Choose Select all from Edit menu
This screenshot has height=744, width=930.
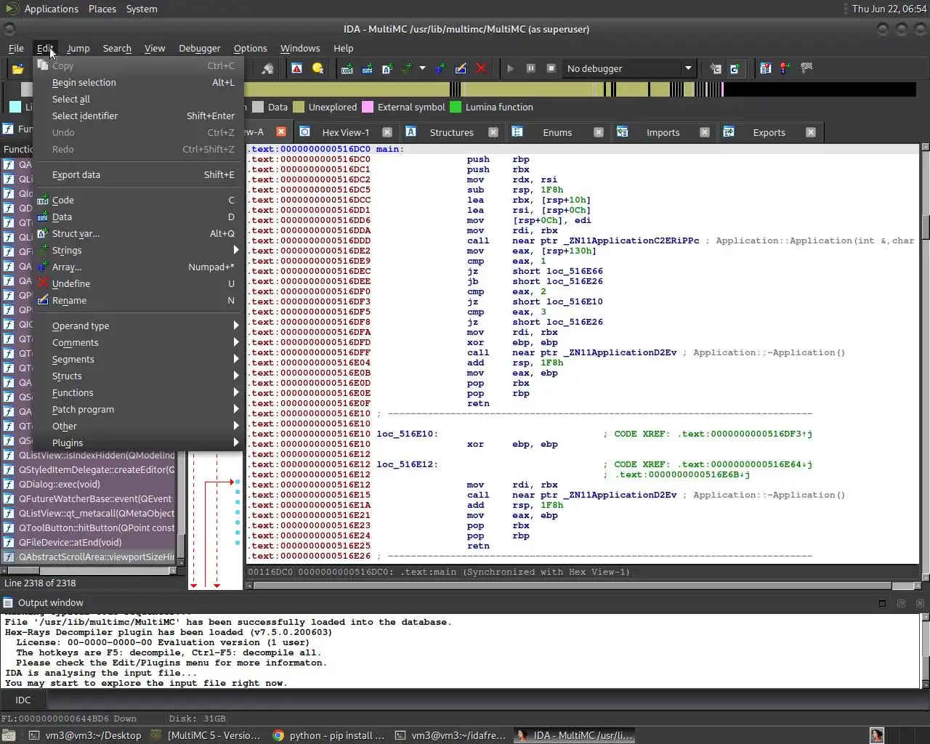[138, 99]
